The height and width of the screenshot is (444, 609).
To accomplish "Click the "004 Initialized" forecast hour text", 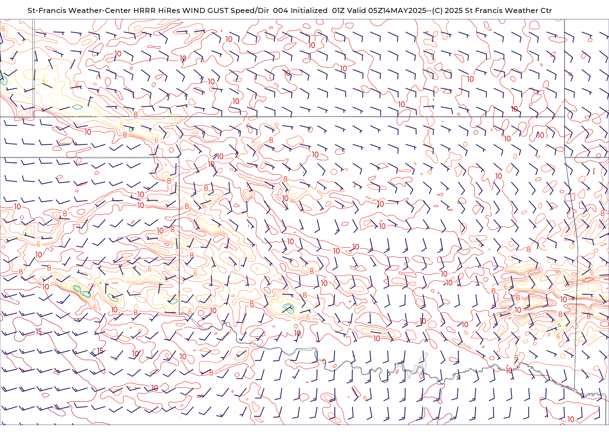I will pyautogui.click(x=300, y=10).
